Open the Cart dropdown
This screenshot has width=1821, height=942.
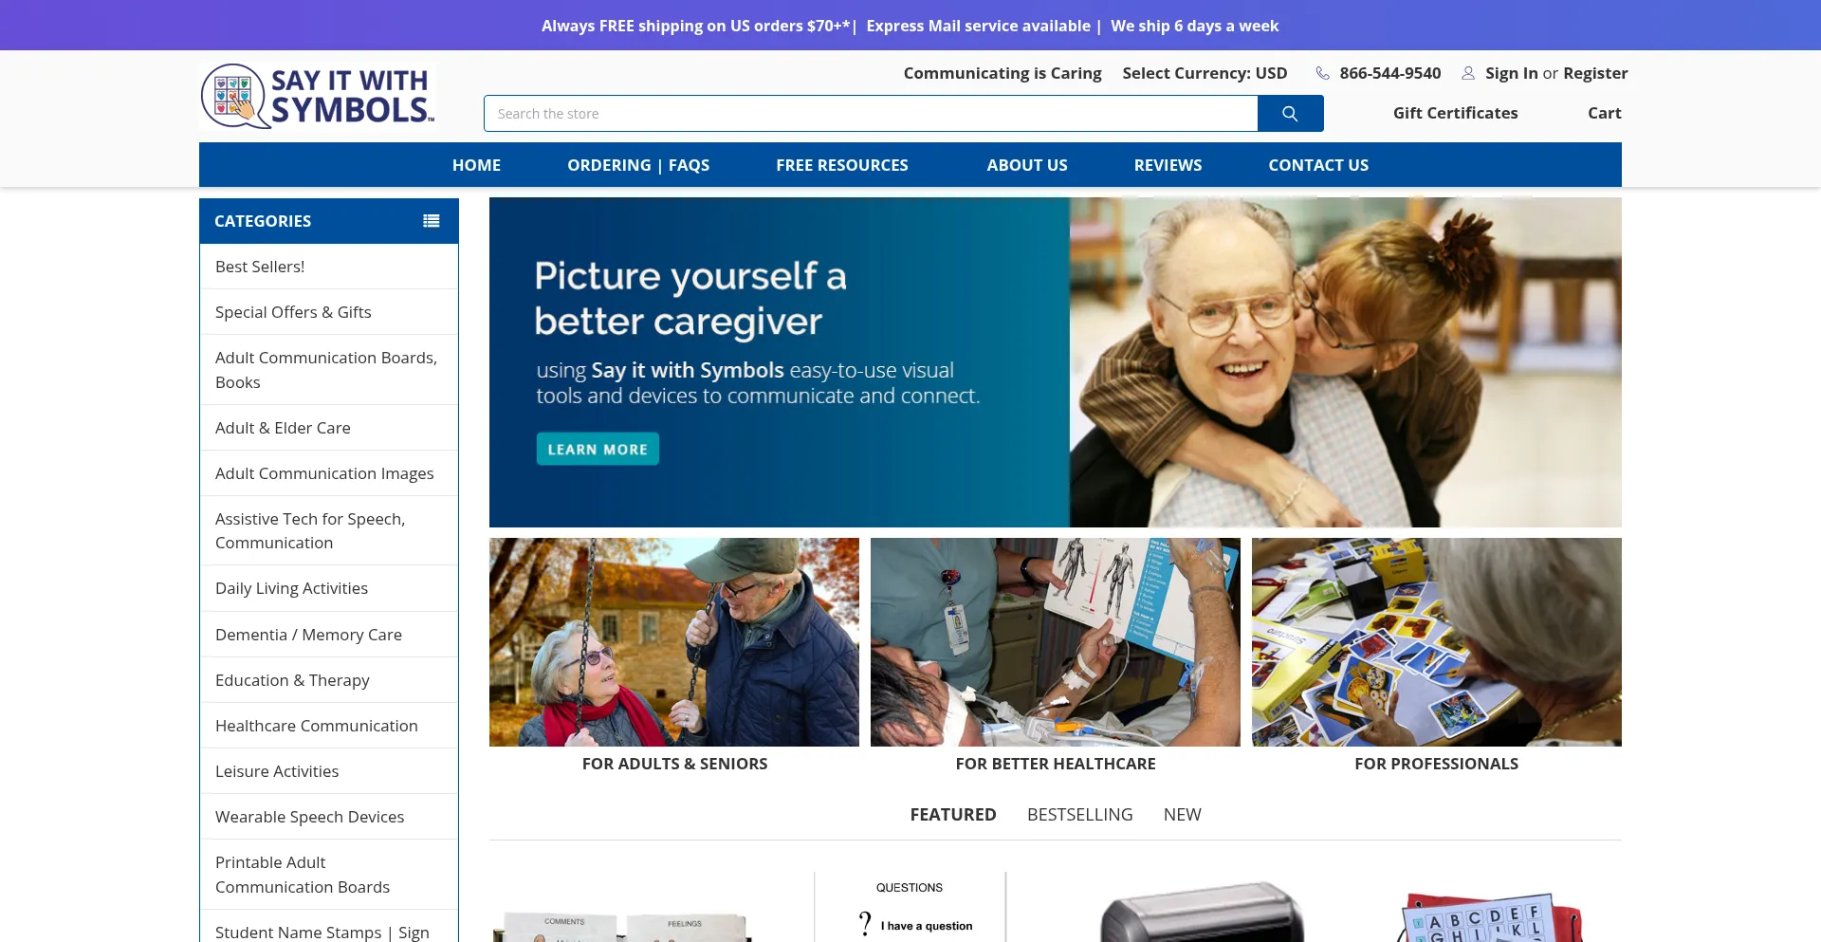[x=1604, y=113]
